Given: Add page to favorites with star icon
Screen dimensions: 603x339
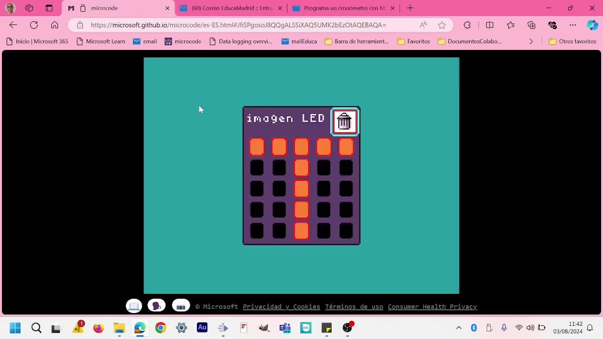Looking at the screenshot, I should 441,25.
